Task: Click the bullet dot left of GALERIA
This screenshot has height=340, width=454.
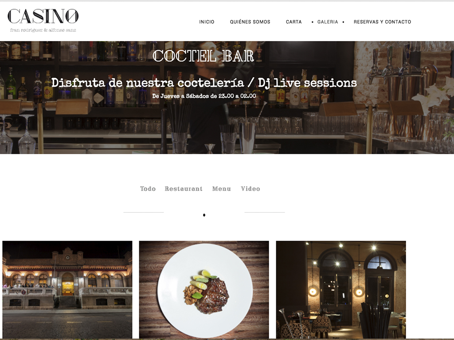Action: [313, 22]
